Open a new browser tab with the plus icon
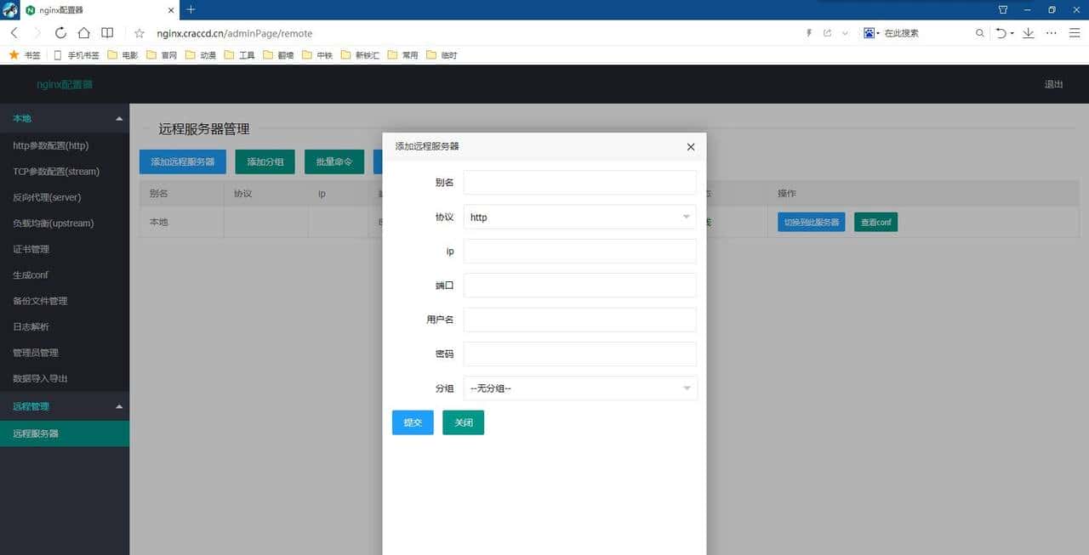Image resolution: width=1089 pixels, height=555 pixels. [190, 10]
